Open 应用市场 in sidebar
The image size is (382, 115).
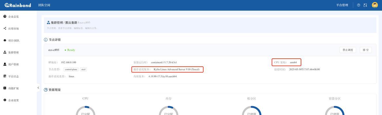coord(14,29)
